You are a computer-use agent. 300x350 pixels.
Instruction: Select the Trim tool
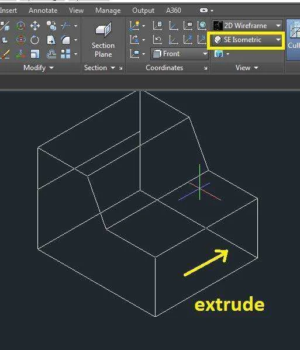[x=65, y=26]
